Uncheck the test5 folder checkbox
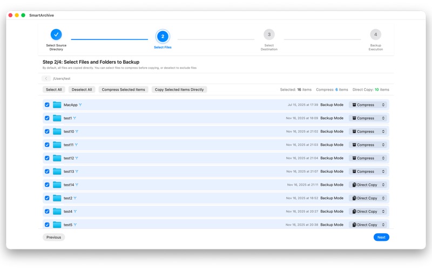 pos(47,225)
